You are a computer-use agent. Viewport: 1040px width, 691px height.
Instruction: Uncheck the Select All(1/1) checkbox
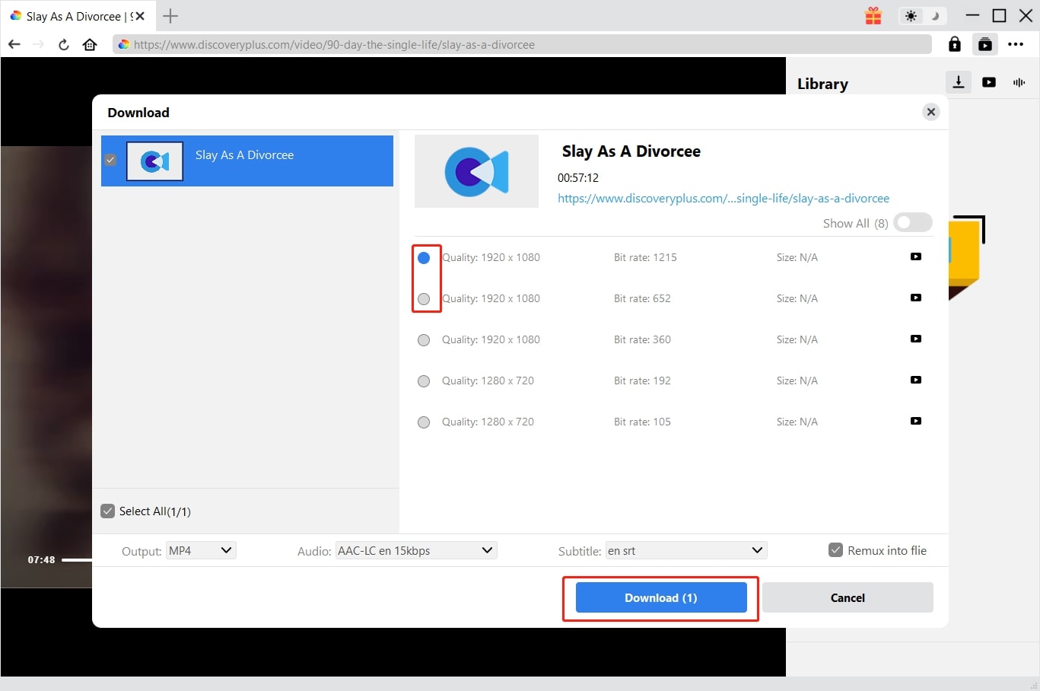pyautogui.click(x=108, y=511)
